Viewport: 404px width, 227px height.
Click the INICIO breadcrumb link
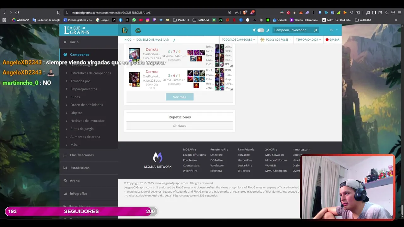(128, 40)
